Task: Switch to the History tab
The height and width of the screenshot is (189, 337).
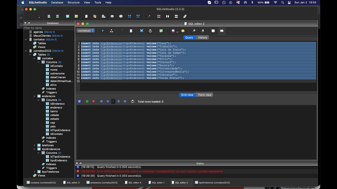Action: (x=202, y=38)
